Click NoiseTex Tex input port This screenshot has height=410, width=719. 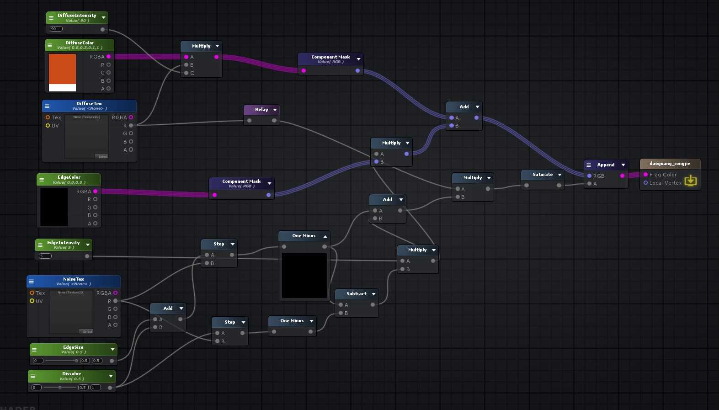tap(32, 293)
